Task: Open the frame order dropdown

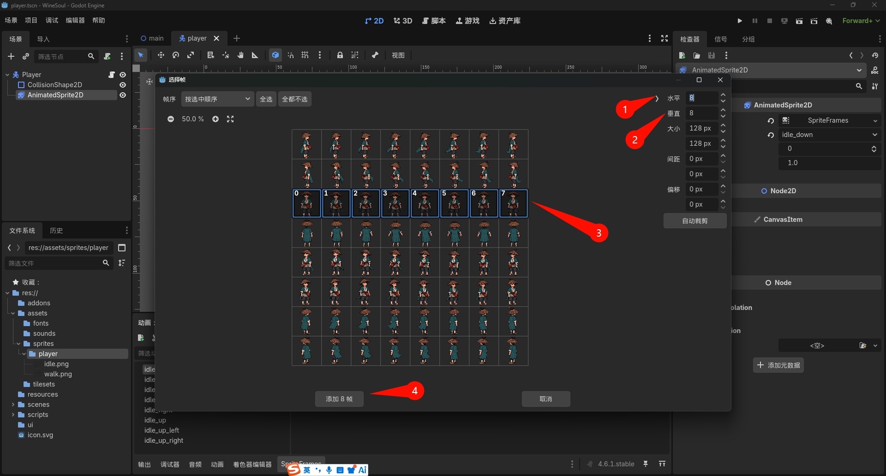Action: tap(217, 99)
